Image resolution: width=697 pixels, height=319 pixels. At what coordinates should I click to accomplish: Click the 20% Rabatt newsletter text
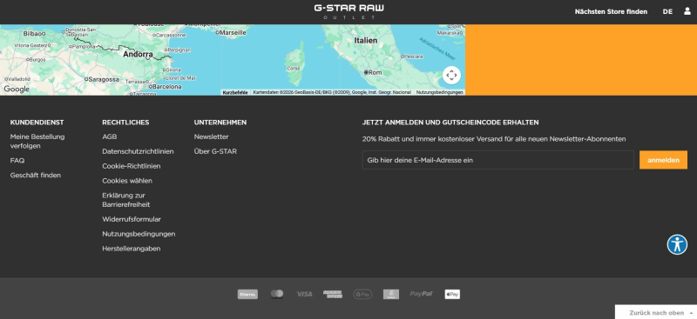[x=494, y=139]
